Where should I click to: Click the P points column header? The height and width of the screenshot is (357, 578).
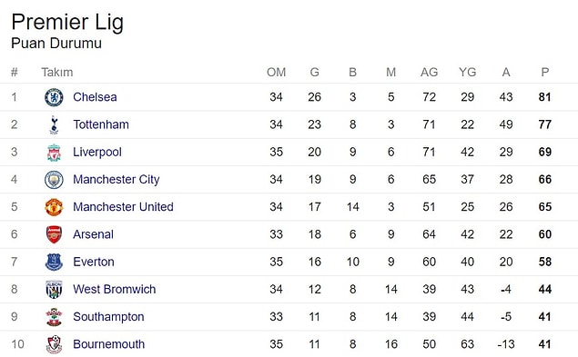pos(545,72)
